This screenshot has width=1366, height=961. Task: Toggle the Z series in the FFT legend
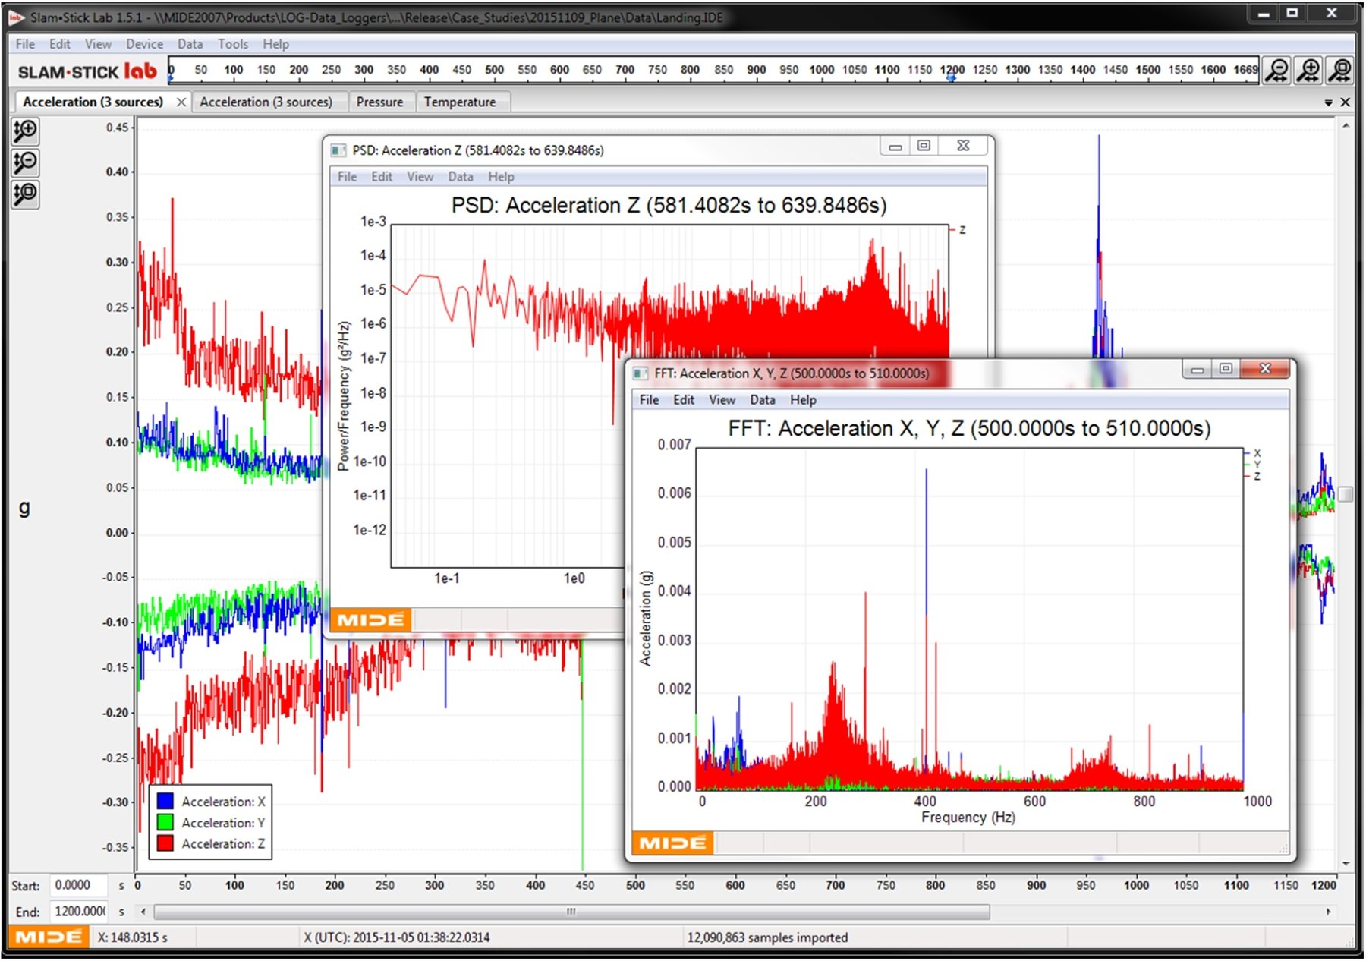(1254, 474)
